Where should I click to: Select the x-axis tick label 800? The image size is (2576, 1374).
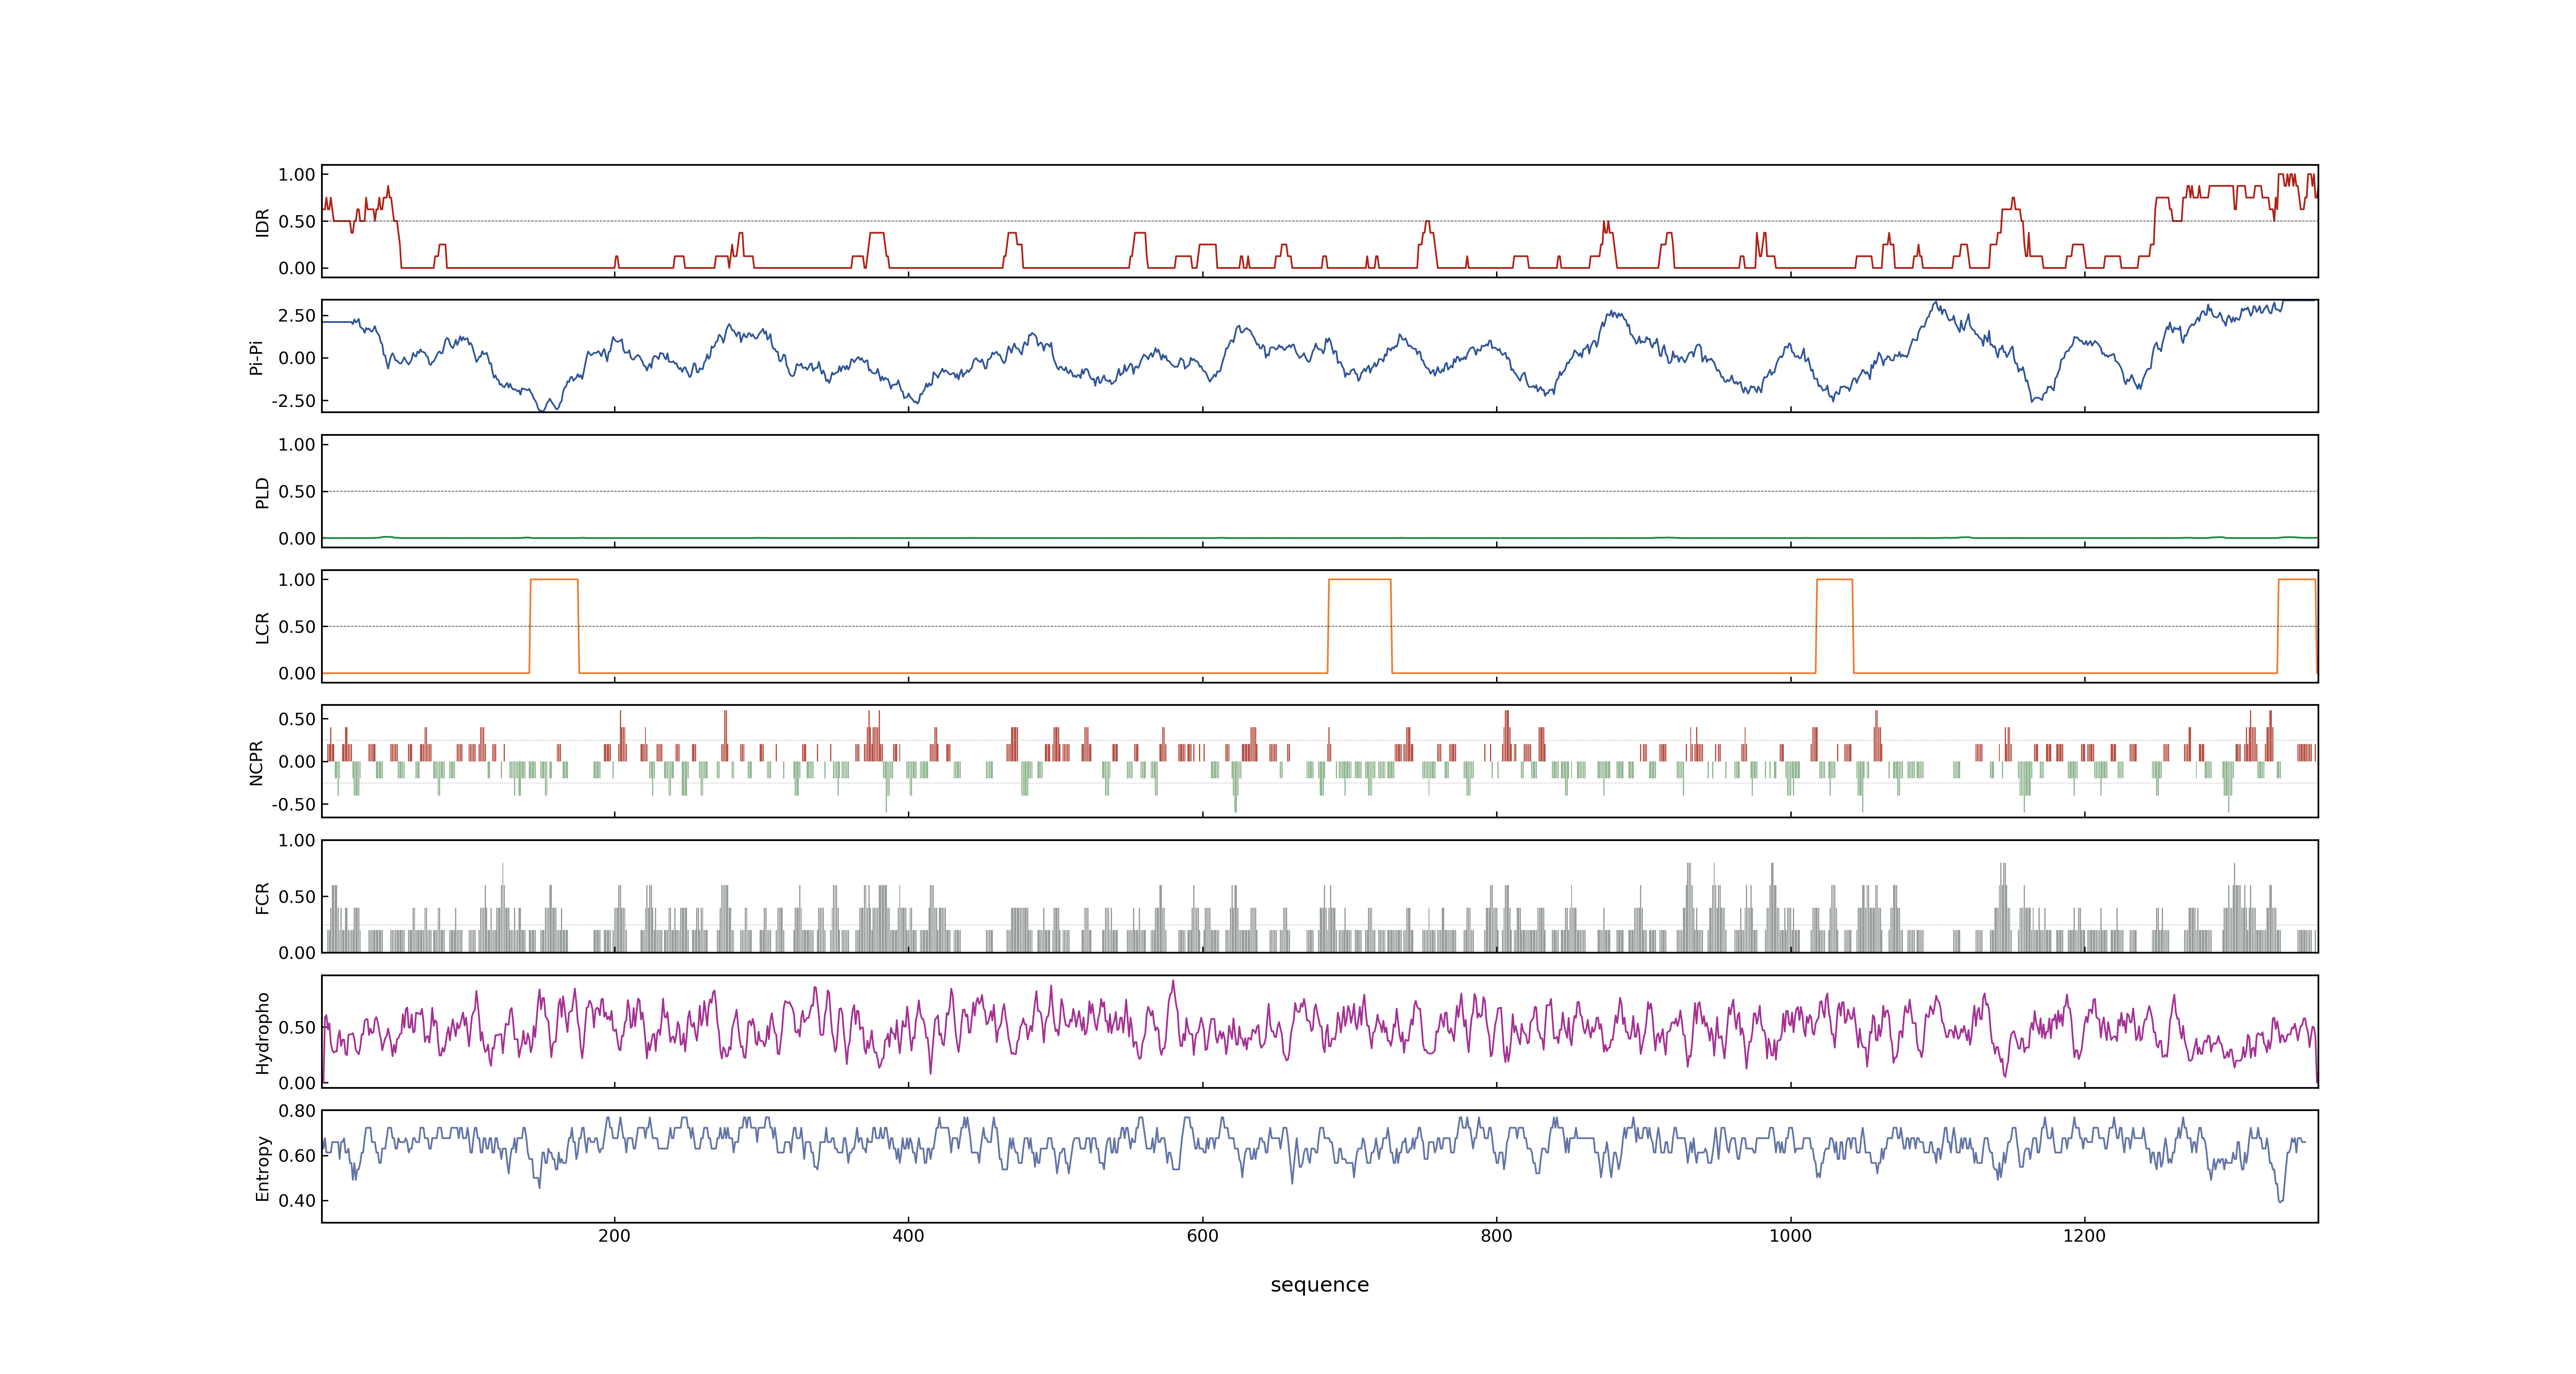(x=1496, y=1236)
